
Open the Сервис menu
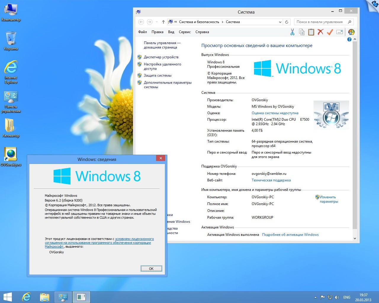[x=185, y=32]
